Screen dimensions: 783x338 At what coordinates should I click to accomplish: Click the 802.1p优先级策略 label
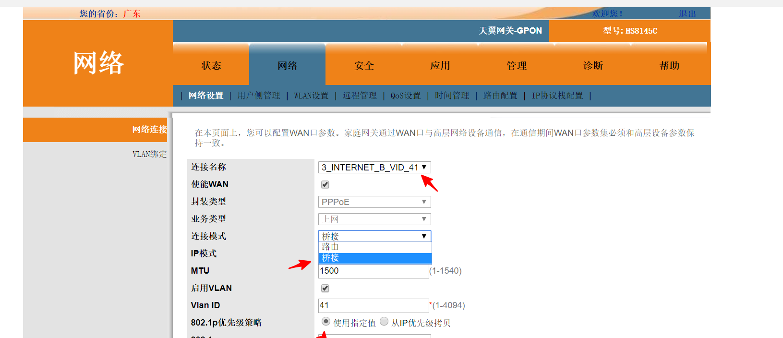click(x=226, y=323)
